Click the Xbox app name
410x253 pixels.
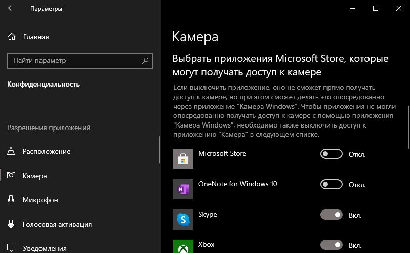pos(207,244)
